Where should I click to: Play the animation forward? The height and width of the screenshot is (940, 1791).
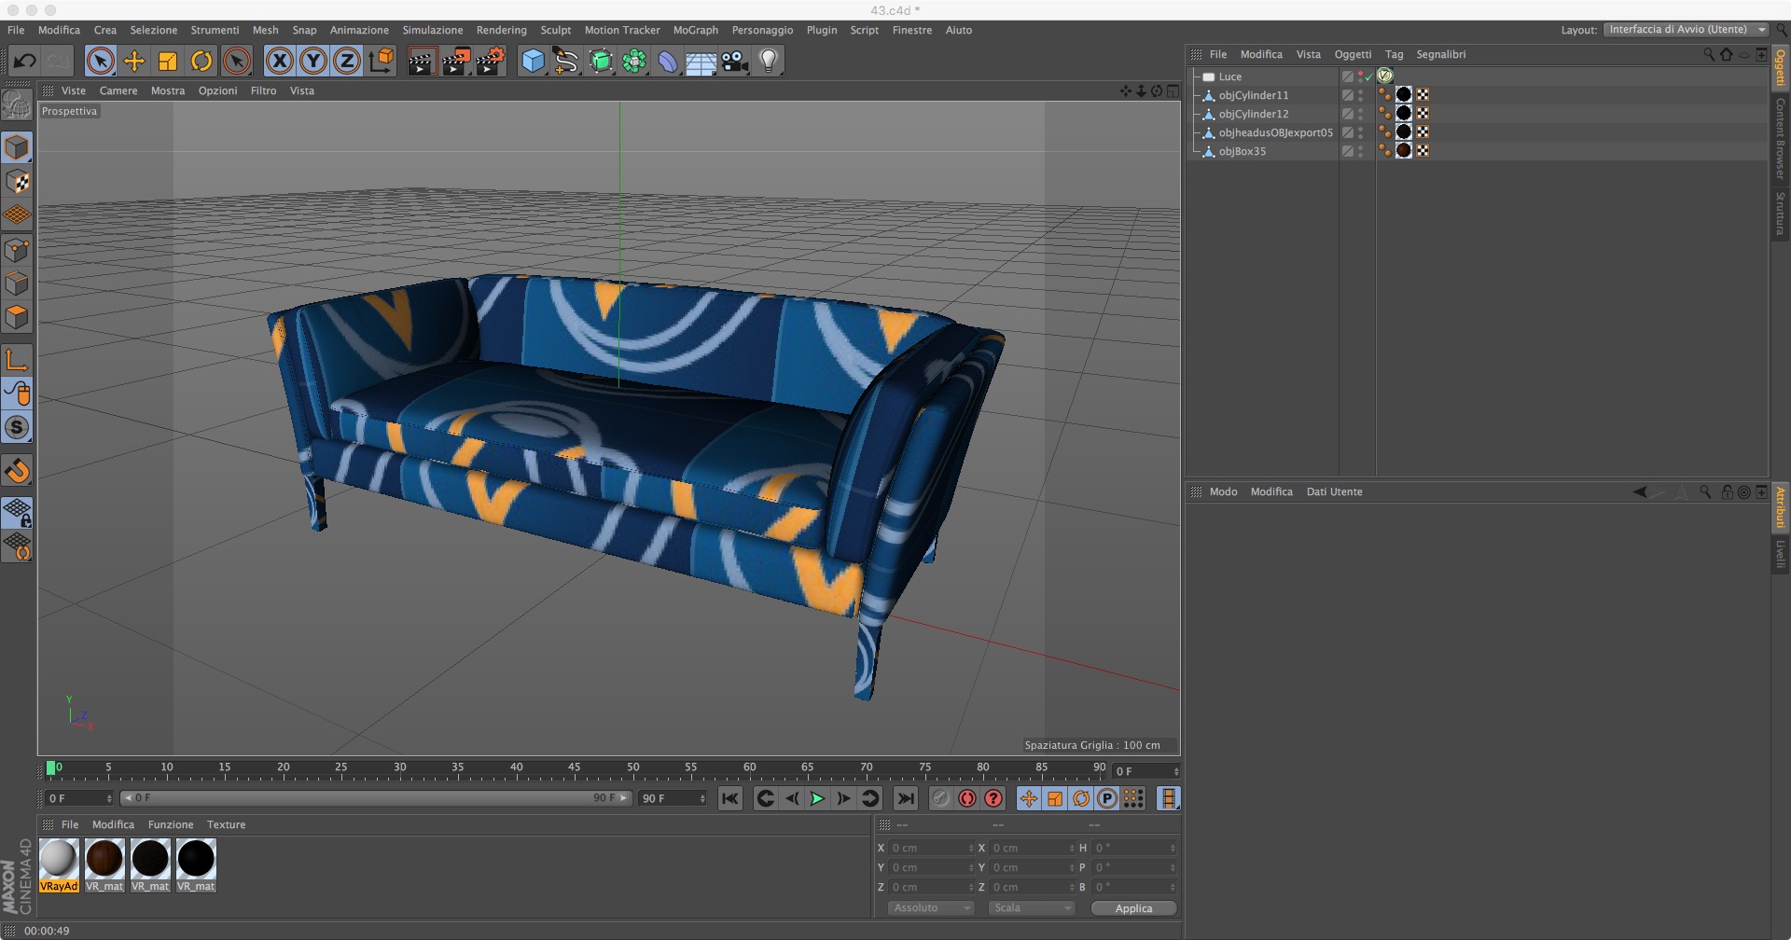817,798
